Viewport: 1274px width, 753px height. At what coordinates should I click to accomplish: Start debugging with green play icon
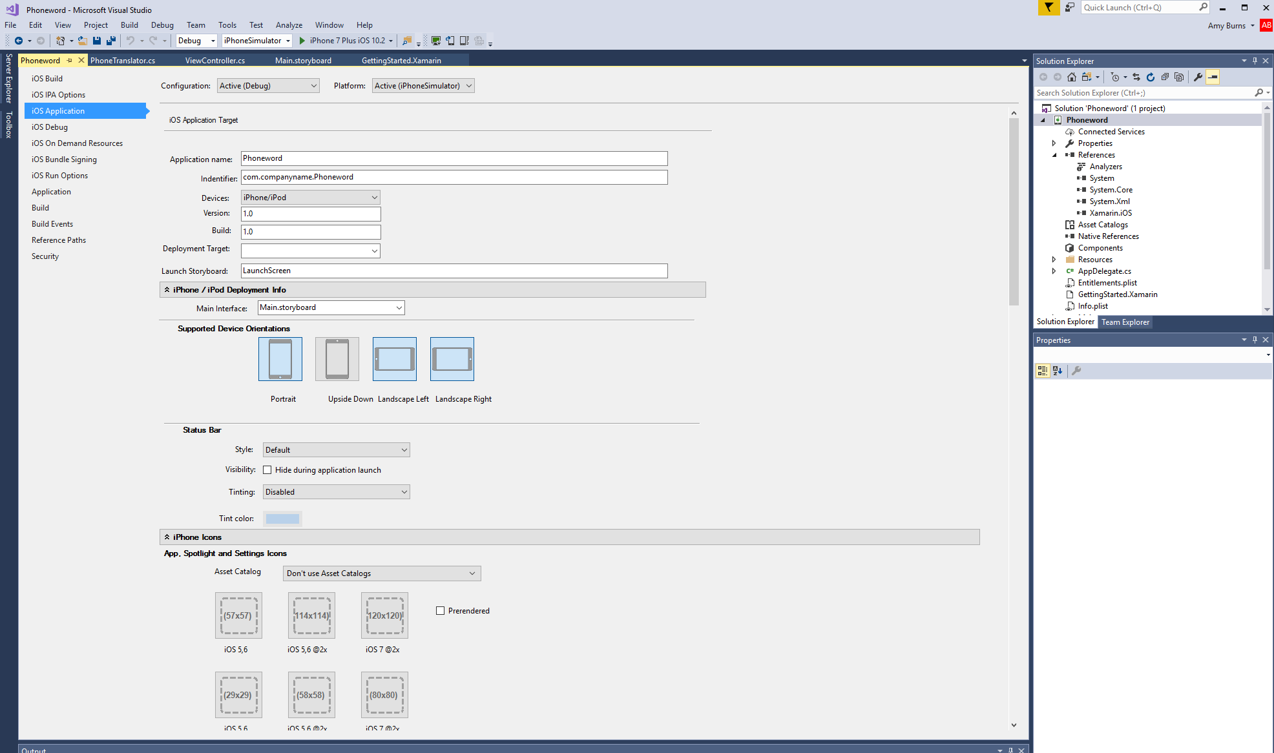302,41
